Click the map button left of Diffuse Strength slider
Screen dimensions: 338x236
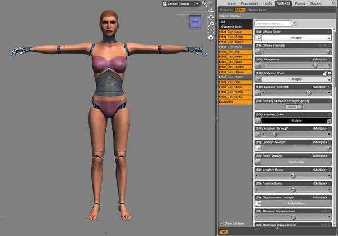coord(258,51)
